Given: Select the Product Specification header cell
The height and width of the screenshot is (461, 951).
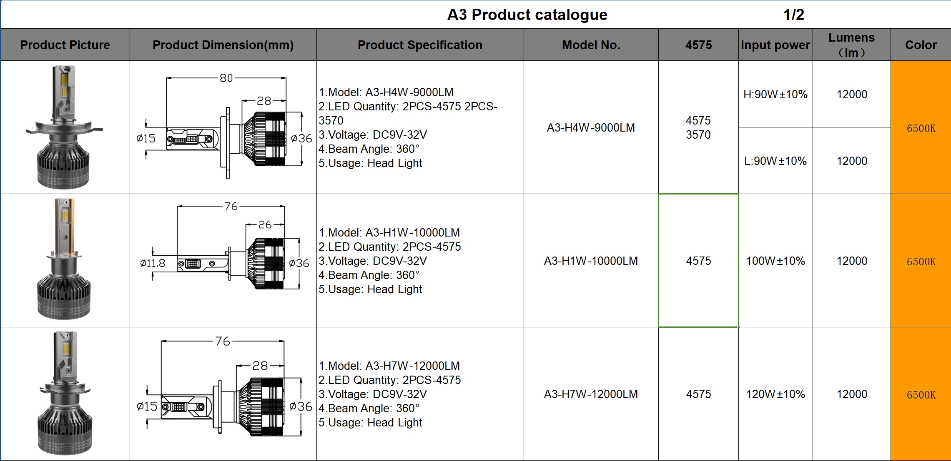Looking at the screenshot, I should [420, 45].
